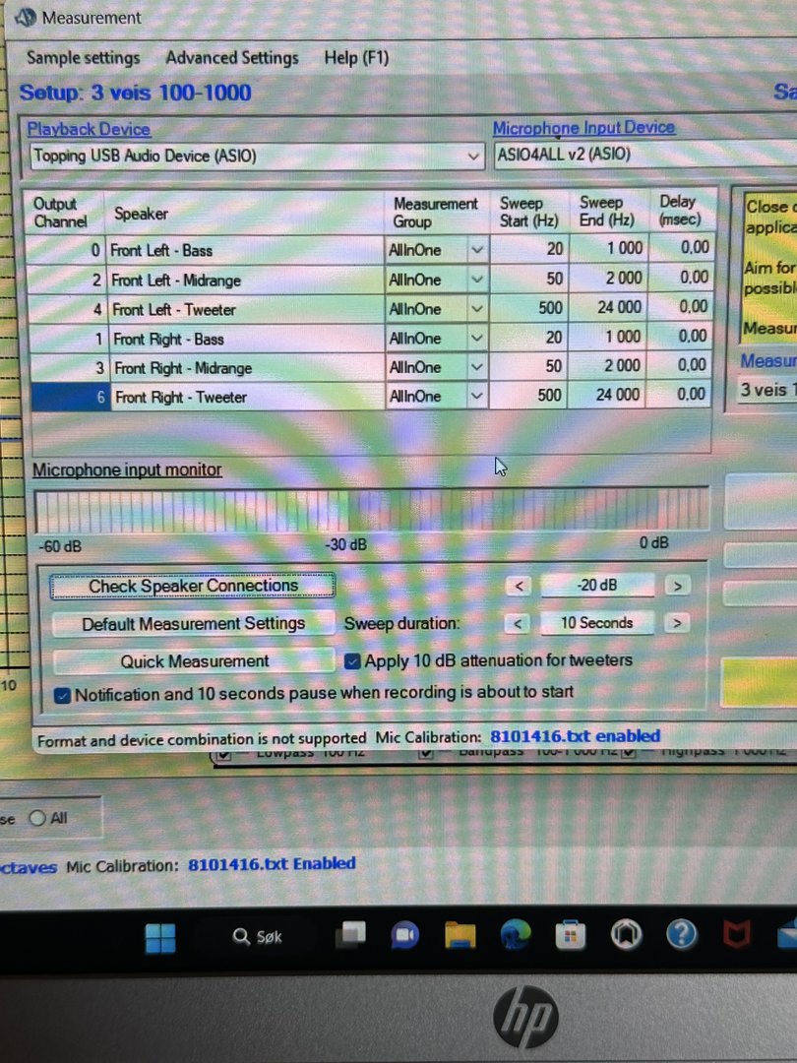Open File Explorer from the taskbar
This screenshot has height=1063, width=797.
(460, 936)
